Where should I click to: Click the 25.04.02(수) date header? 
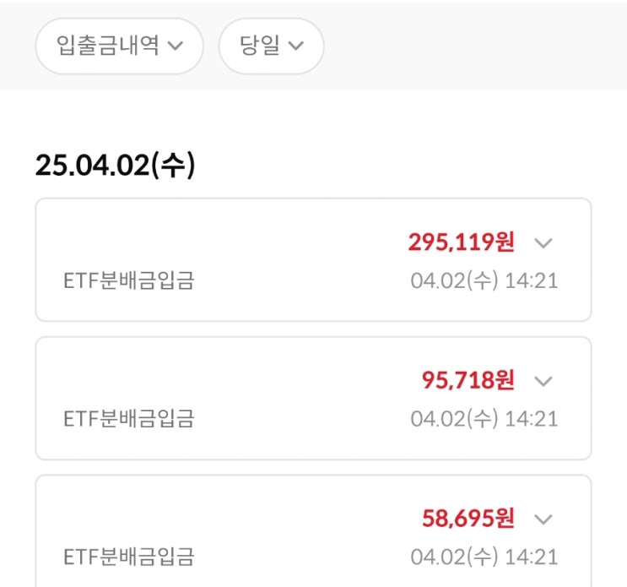click(x=115, y=165)
